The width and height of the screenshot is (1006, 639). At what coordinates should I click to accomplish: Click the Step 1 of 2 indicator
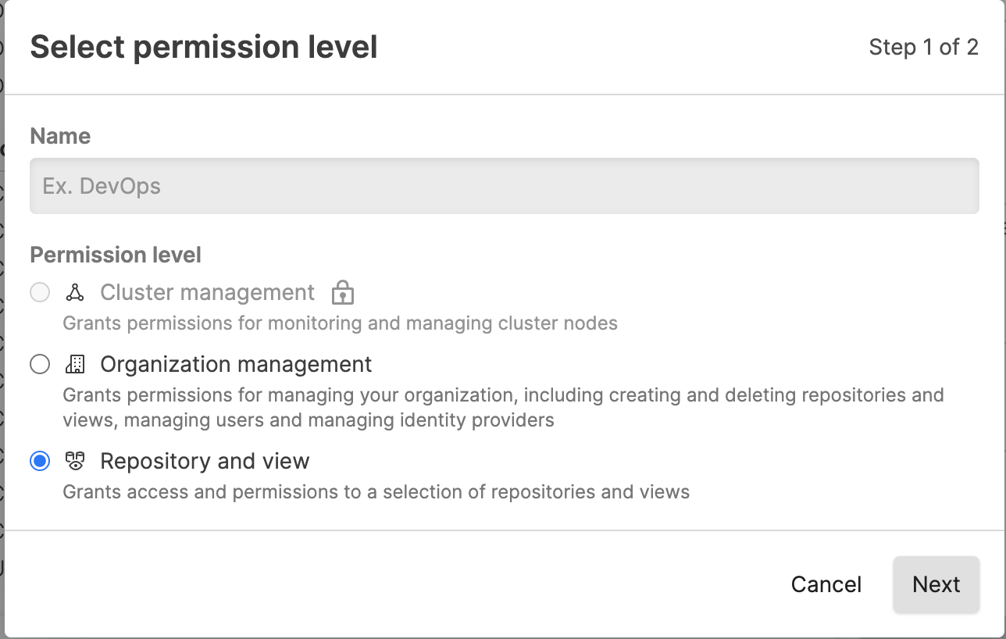[x=923, y=48]
